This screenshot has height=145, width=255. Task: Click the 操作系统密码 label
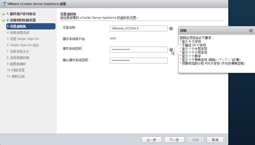pos(73,49)
